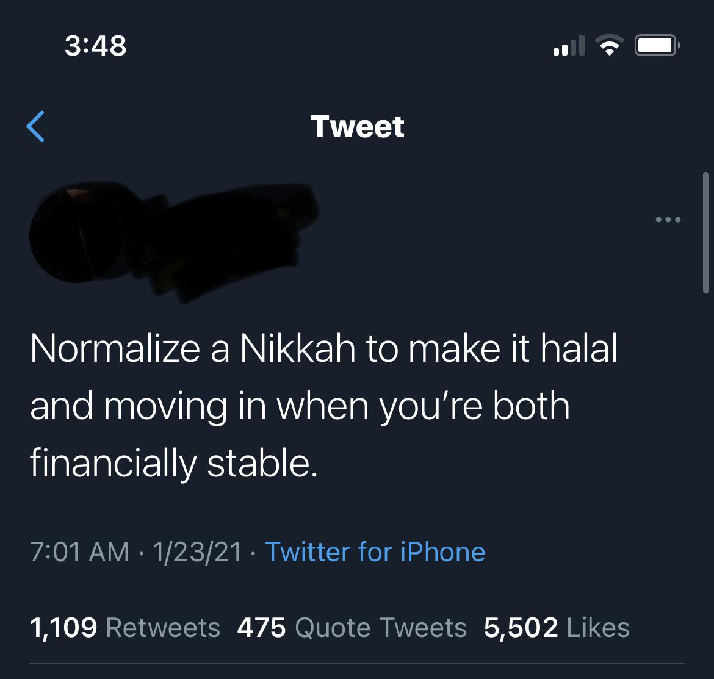Click the 1/23/21 tweet date
714x679 pixels.
[x=197, y=552]
